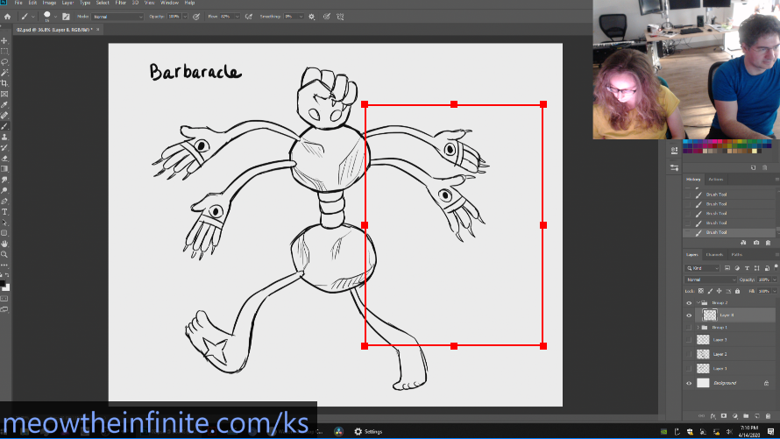
Task: Show Layer 2 visibility
Action: pyautogui.click(x=689, y=354)
